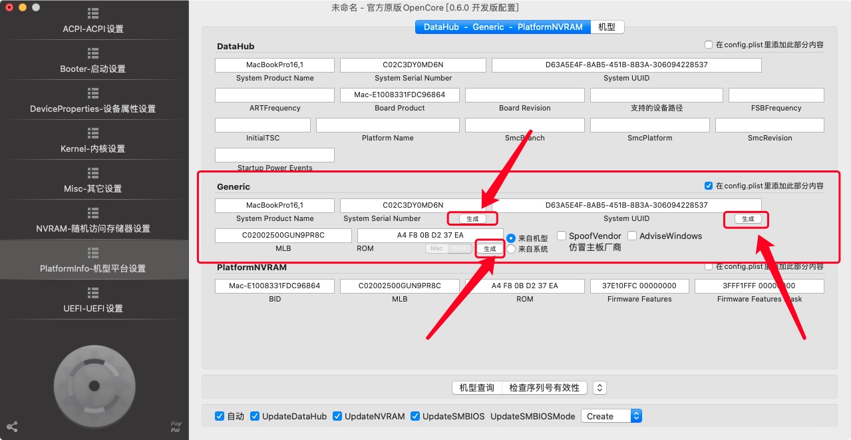Toggle DataHub add-to-config.plist checkbox
This screenshot has width=851, height=440.
pos(709,45)
